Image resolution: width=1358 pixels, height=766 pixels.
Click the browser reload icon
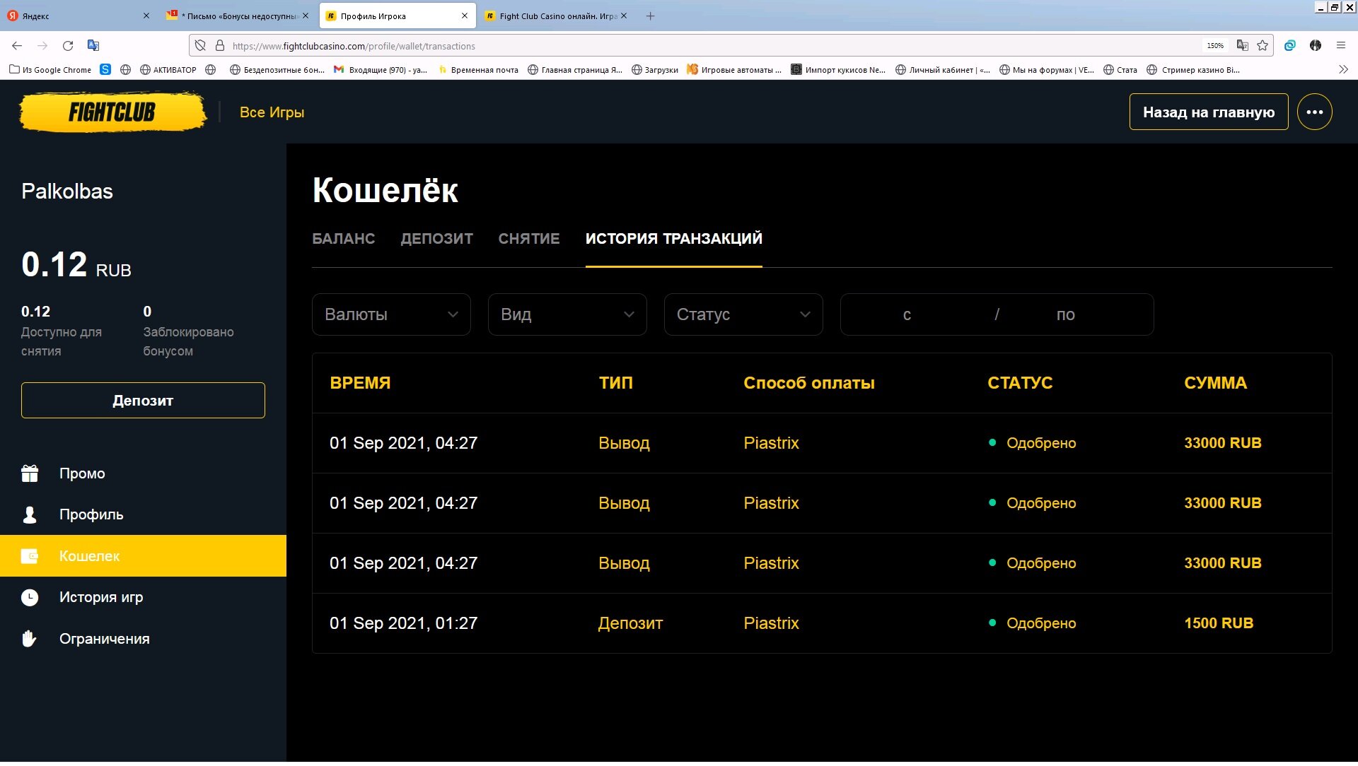pyautogui.click(x=68, y=46)
